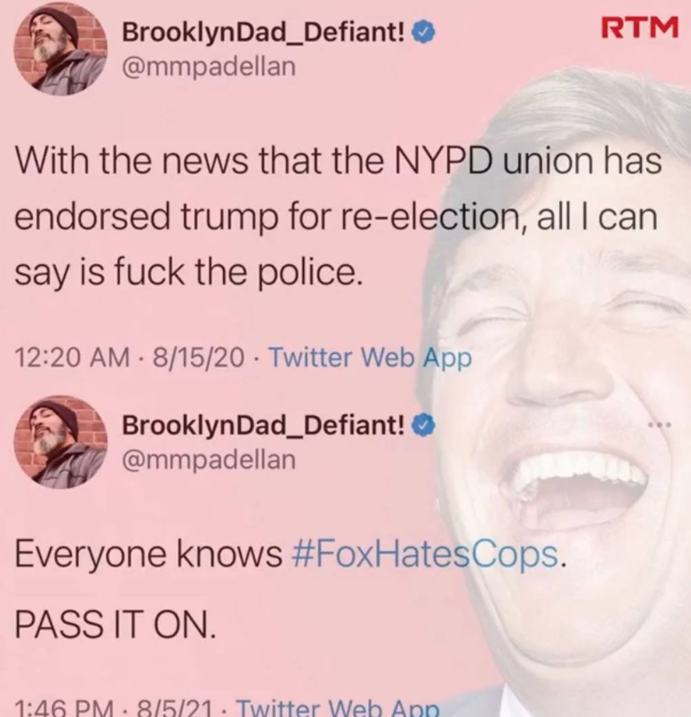This screenshot has width=691, height=717.
Task: Click the RTM logo watermark
Action: [641, 27]
